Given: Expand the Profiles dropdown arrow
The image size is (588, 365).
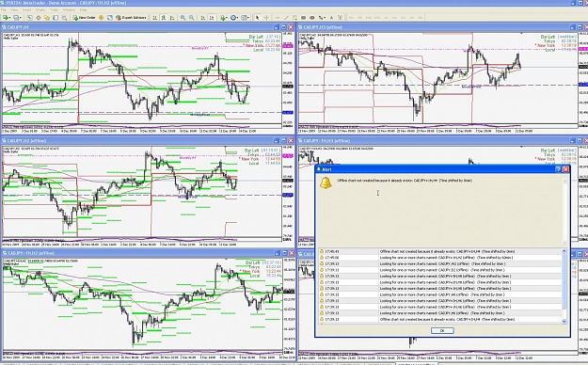Looking at the screenshot, I should 21,18.
